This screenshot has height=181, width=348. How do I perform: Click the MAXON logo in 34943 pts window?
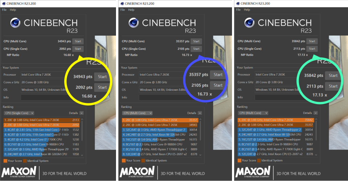18,172
